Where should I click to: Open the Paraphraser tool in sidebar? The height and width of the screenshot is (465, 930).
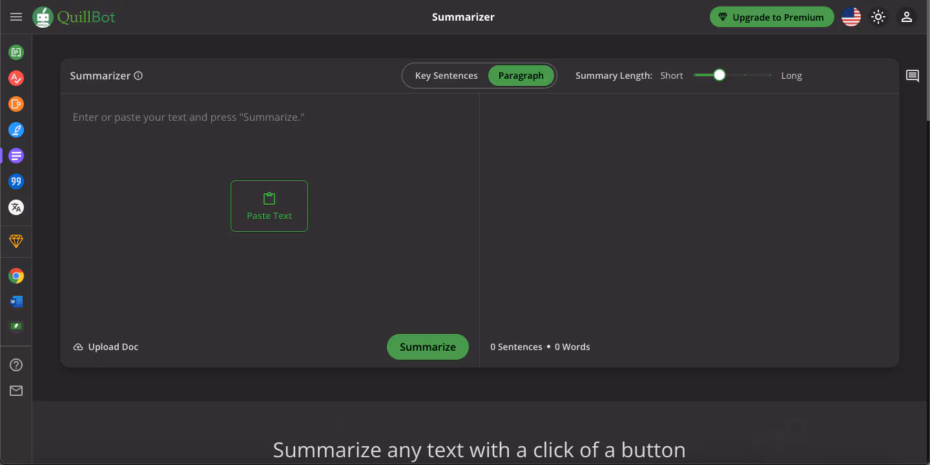pos(16,52)
